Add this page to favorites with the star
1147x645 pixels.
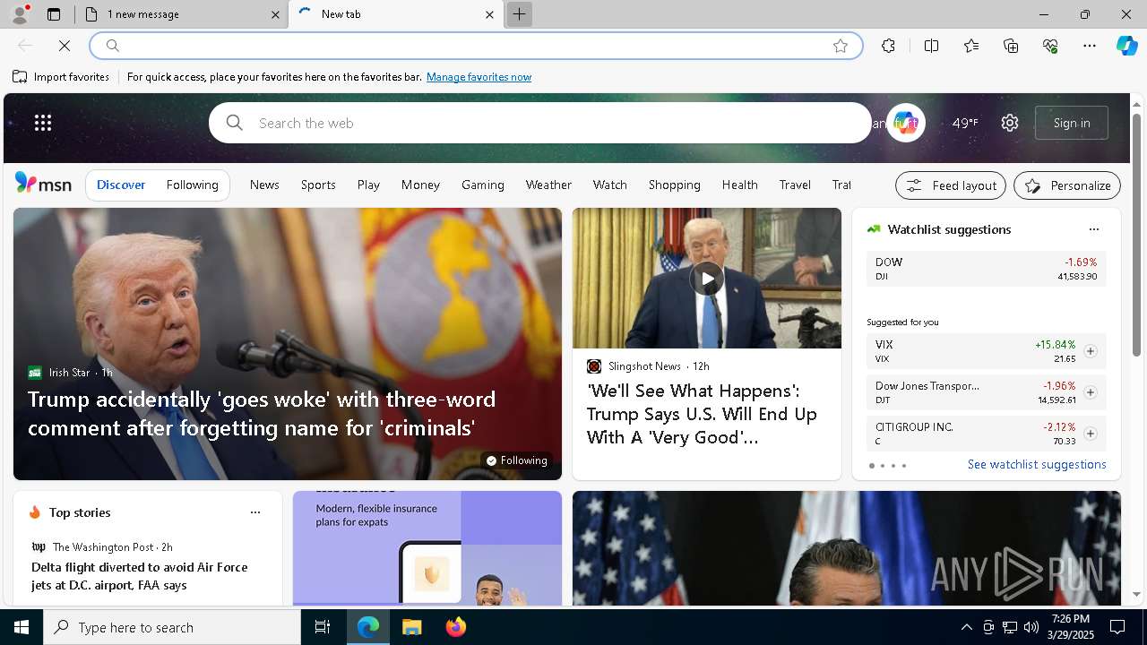(841, 46)
